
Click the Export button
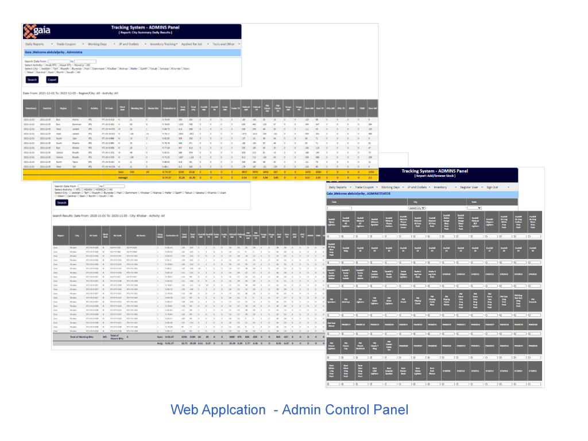point(52,80)
